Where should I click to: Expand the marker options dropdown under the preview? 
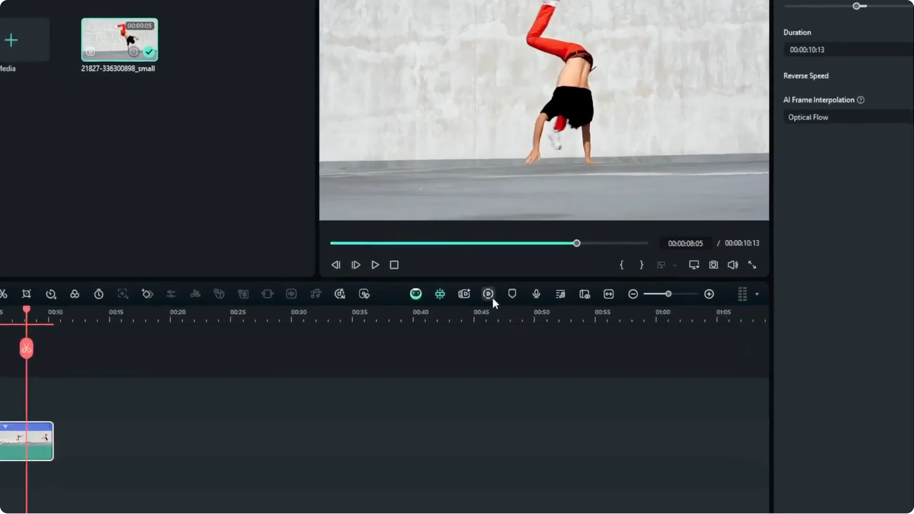pyautogui.click(x=675, y=265)
